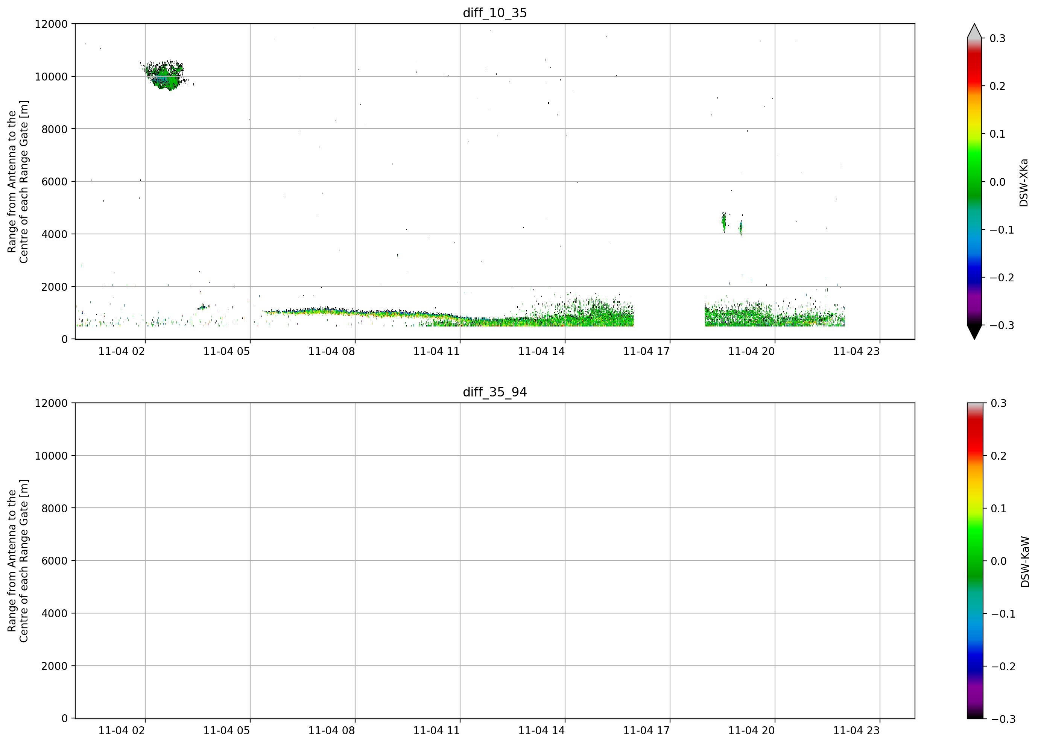Image resolution: width=1038 pixels, height=744 pixels.
Task: Click '11-04 23' x-tick under diff_35_94 plot
Action: 856,731
